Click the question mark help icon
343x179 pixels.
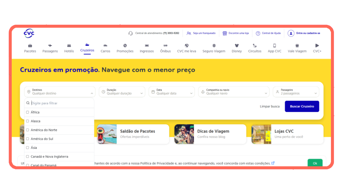click(258, 33)
